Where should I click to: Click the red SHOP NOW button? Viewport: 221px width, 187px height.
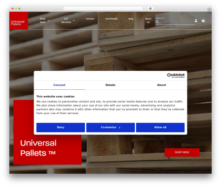pyautogui.click(x=182, y=153)
